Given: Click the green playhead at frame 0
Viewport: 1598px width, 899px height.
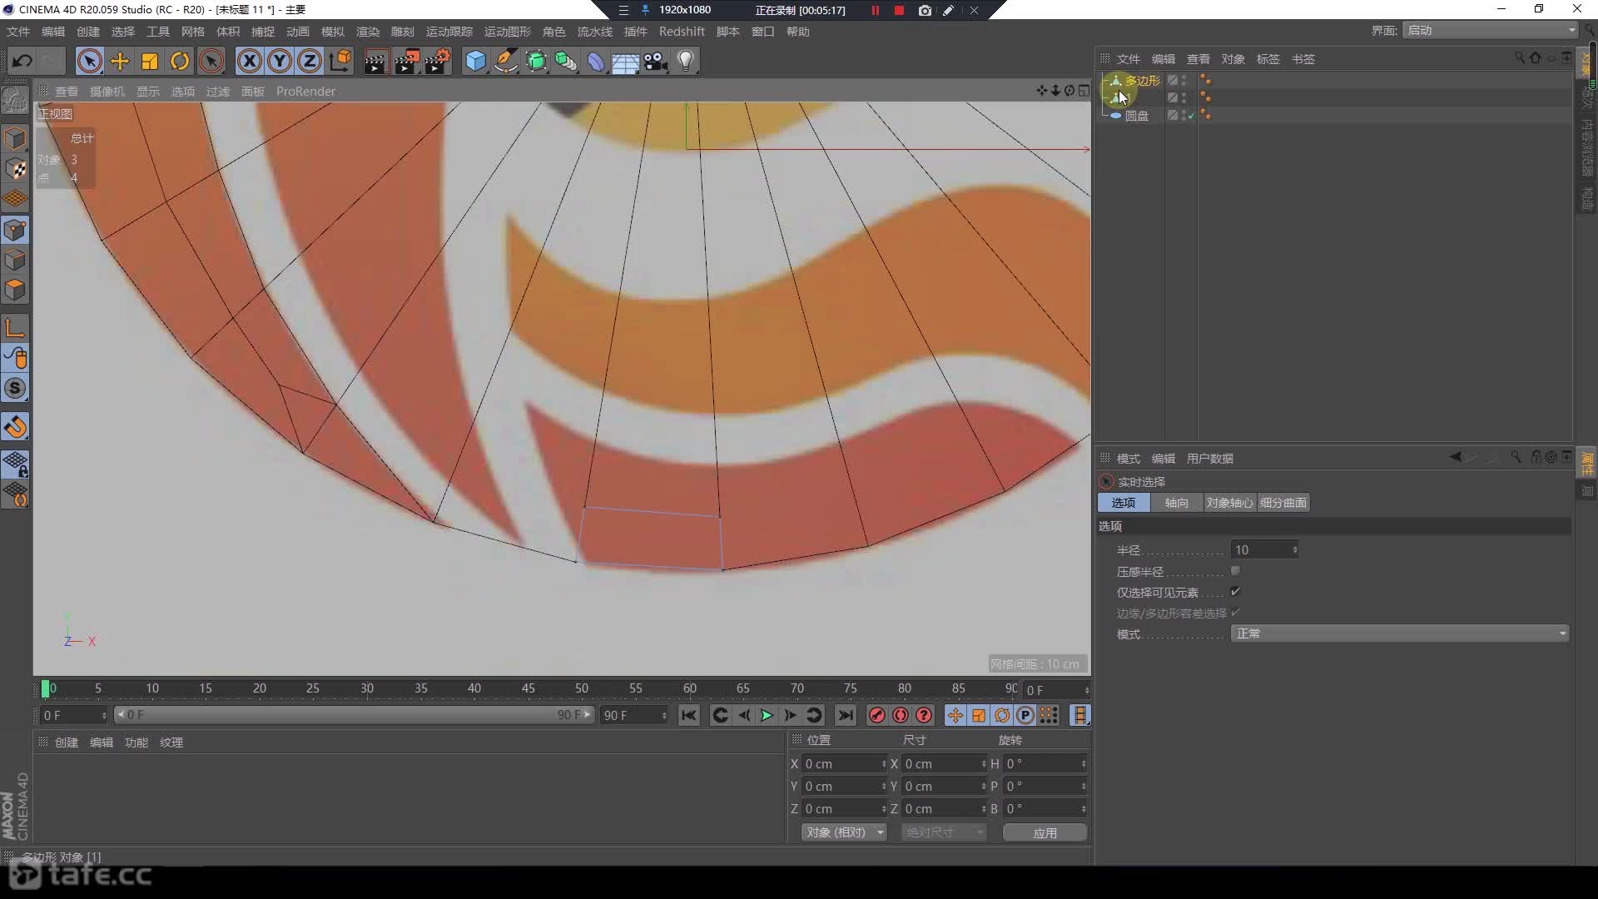Looking at the screenshot, I should click(x=46, y=688).
